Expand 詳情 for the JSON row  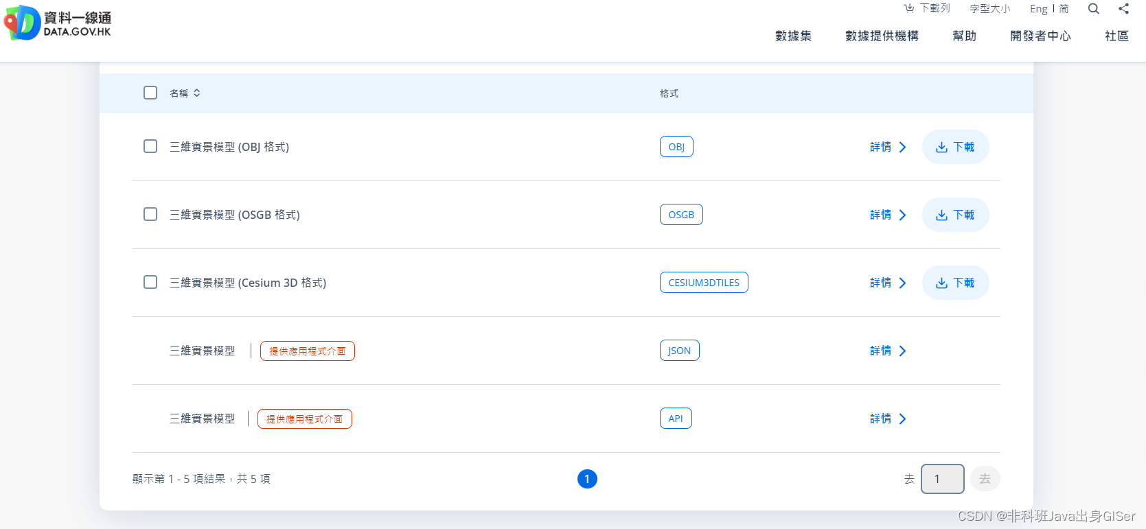(888, 351)
